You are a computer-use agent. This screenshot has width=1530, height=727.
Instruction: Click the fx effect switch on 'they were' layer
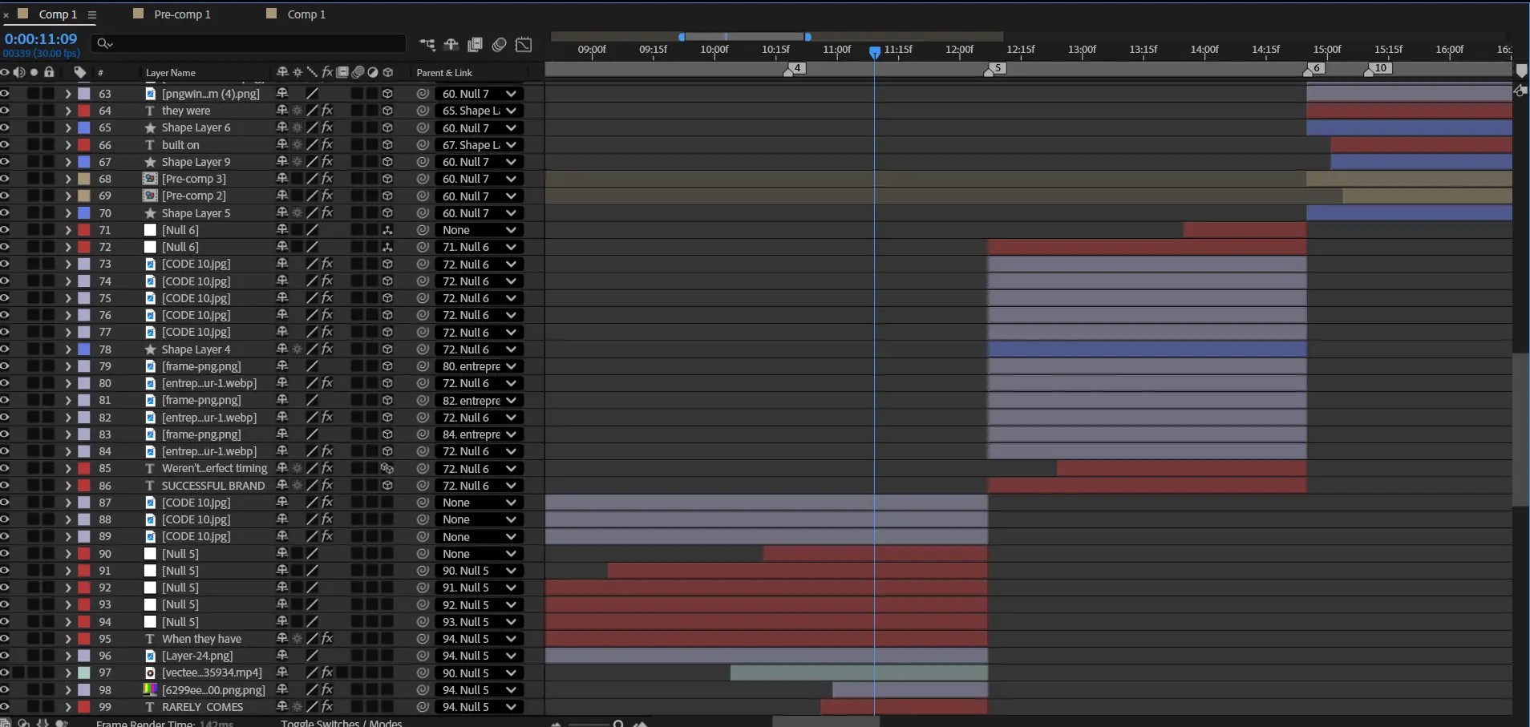point(327,111)
